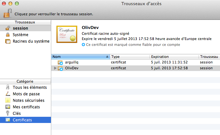The width and height of the screenshot is (220, 135).
Task: Click the arguillq certificate icon
Action: (60, 62)
